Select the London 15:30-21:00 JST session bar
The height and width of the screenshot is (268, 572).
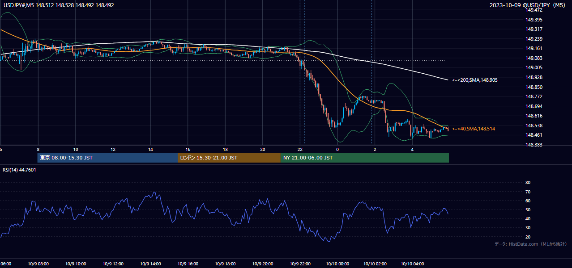pyautogui.click(x=229, y=158)
